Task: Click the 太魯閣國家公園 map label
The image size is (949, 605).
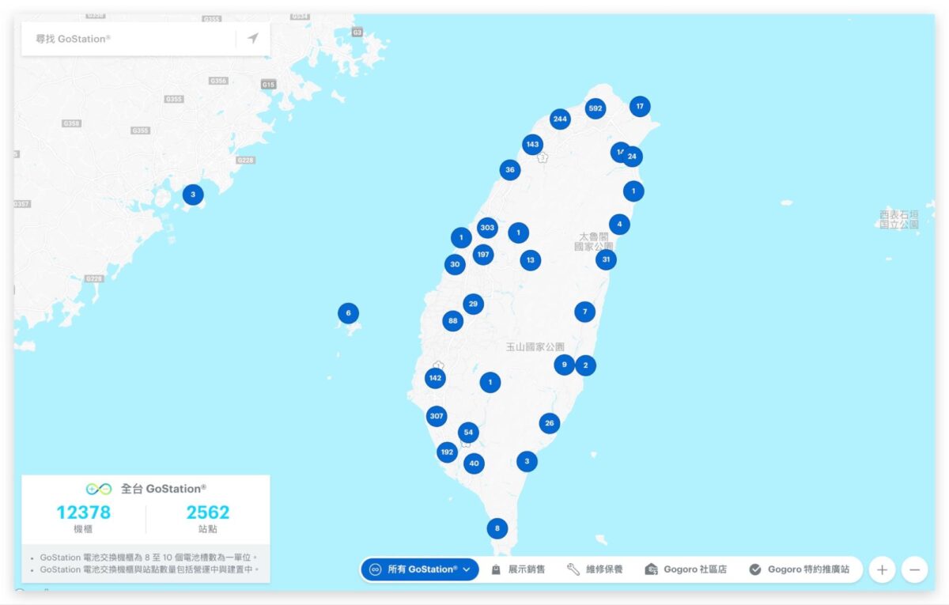Action: 595,241
